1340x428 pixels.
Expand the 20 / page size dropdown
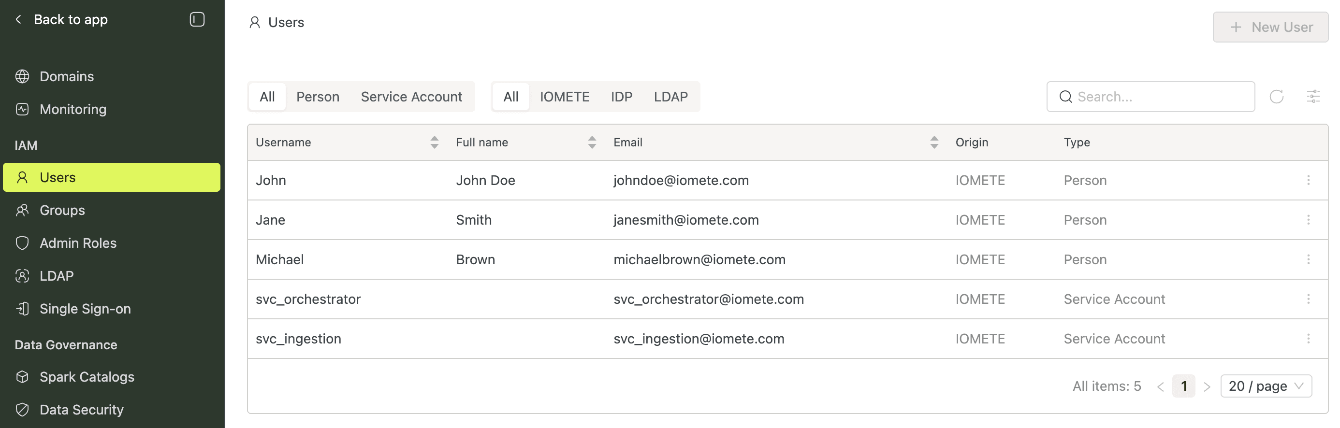click(1265, 386)
